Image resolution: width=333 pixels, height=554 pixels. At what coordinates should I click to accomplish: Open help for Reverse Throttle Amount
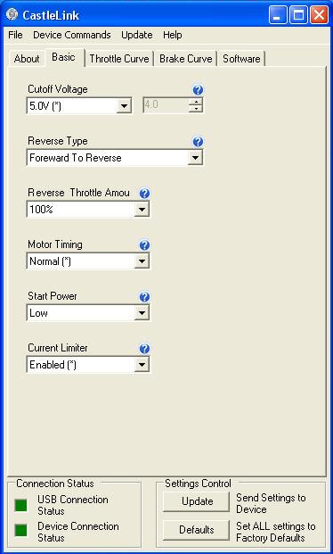tap(144, 194)
